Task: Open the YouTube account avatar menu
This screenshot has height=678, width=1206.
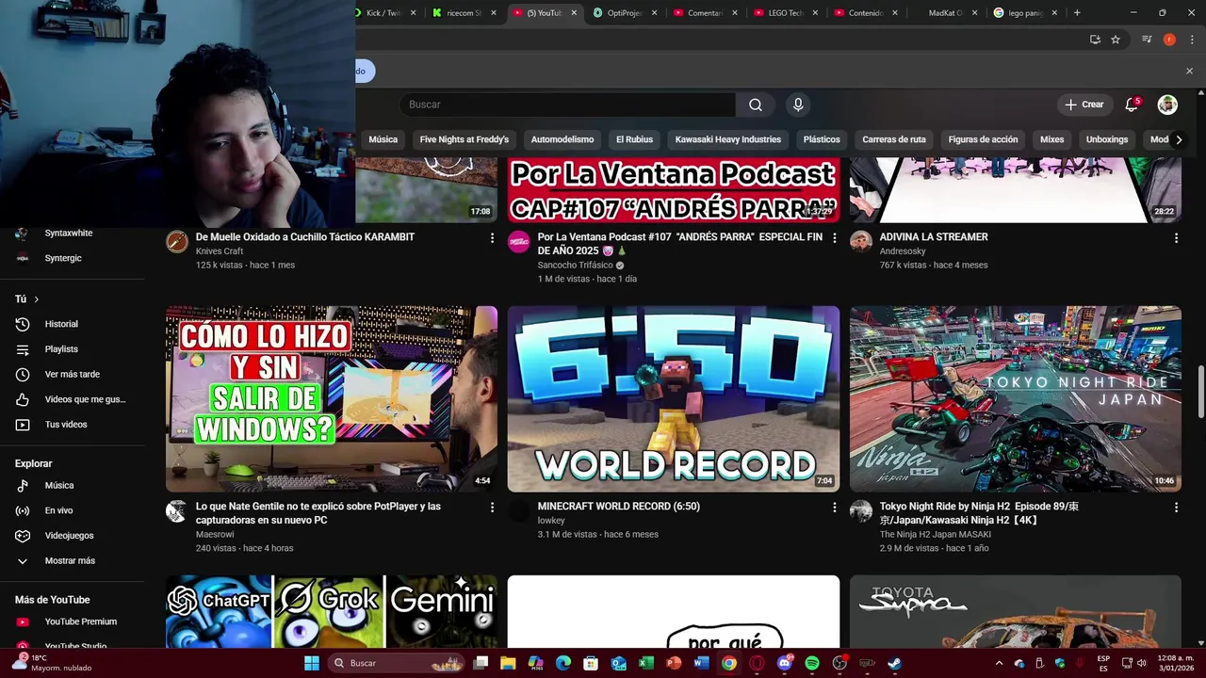Action: (1167, 105)
